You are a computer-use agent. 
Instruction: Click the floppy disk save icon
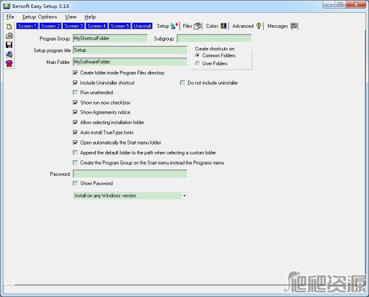(x=9, y=45)
